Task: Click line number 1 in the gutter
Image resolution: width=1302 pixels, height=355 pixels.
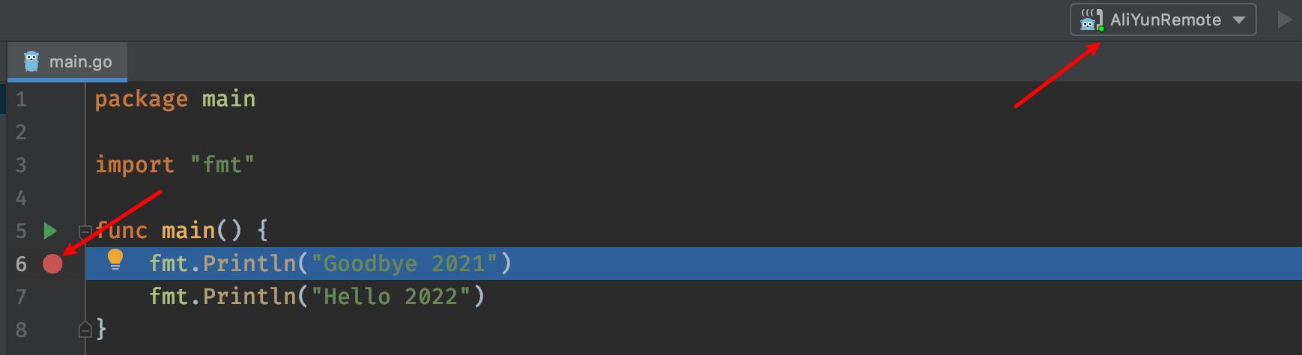Action: (21, 100)
